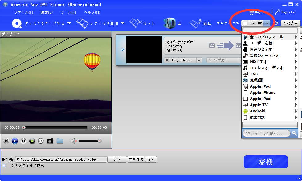Click the Load Disc icon

pyautogui.click(x=17, y=23)
